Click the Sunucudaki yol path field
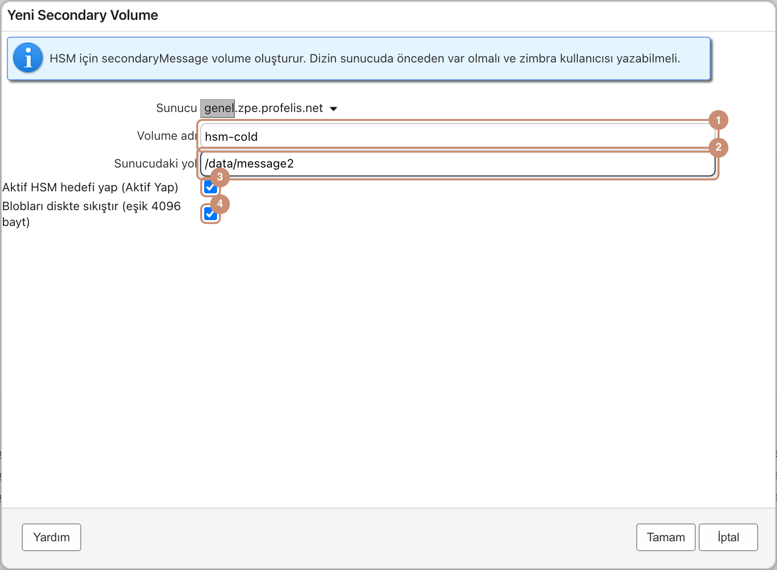777x570 pixels. click(x=458, y=164)
